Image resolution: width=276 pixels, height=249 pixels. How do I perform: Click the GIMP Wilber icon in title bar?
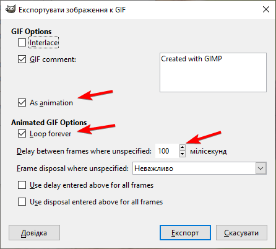pyautogui.click(x=10, y=9)
